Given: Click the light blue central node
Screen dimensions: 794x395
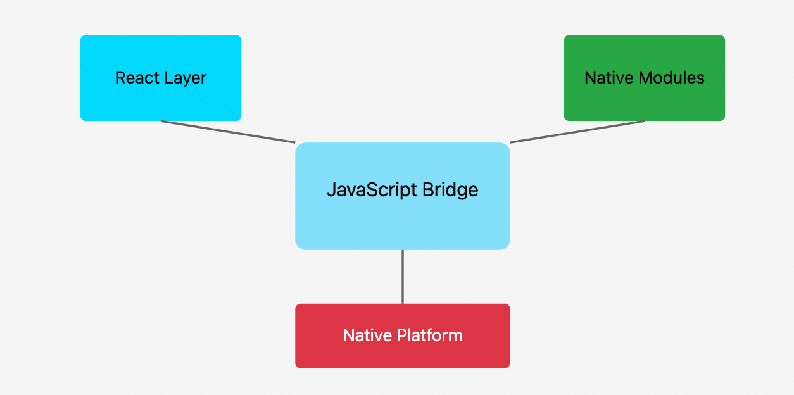Looking at the screenshot, I should click(x=403, y=195).
